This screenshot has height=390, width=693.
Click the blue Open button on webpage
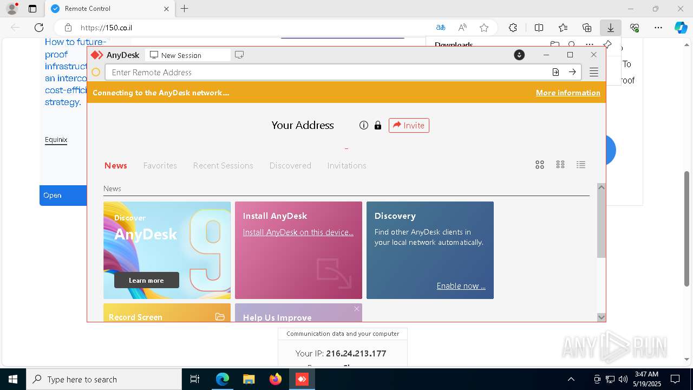click(63, 196)
